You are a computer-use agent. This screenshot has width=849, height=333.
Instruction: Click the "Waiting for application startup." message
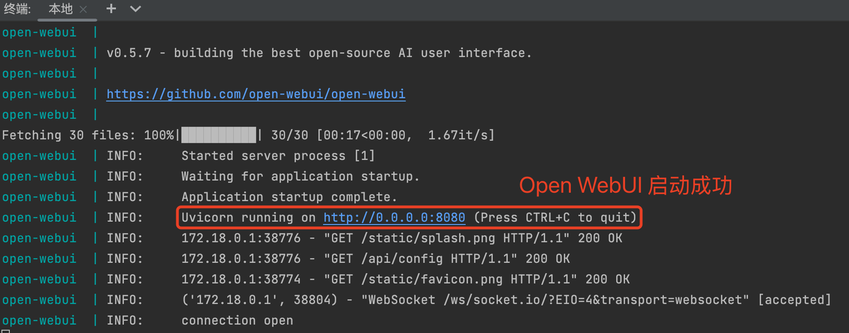tap(300, 176)
